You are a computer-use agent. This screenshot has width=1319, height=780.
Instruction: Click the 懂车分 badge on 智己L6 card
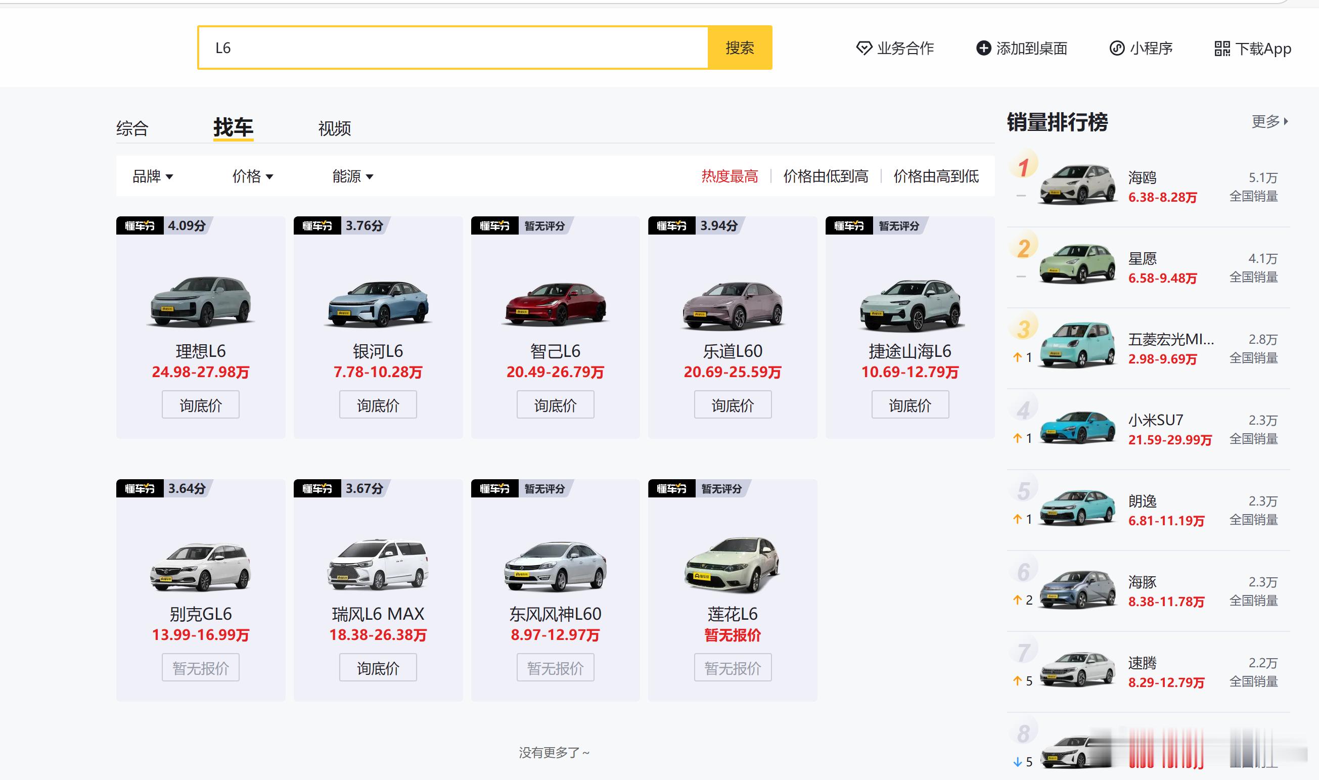click(494, 225)
